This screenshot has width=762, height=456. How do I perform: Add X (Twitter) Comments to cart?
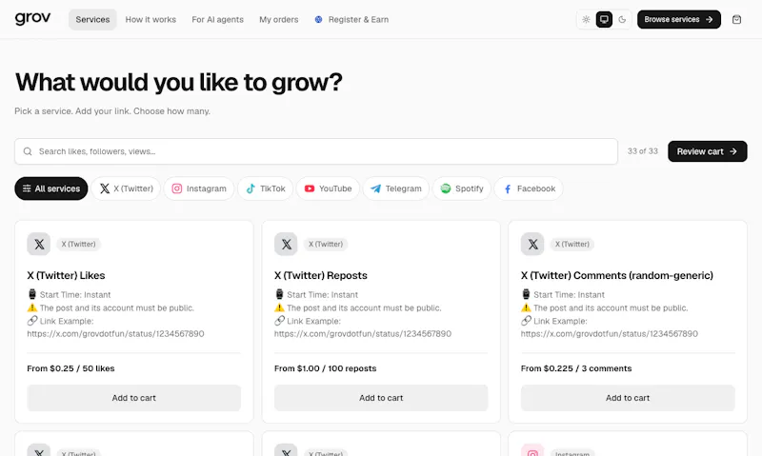point(628,398)
